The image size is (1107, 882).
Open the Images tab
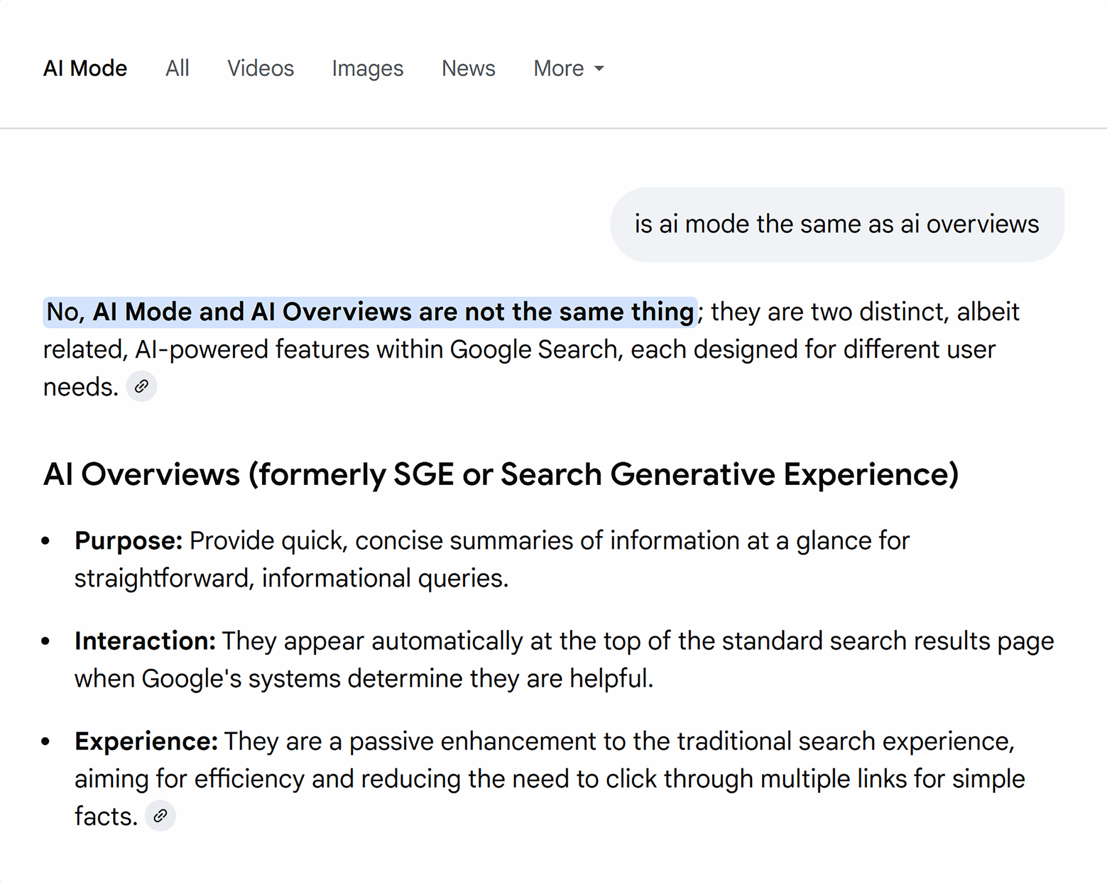368,69
